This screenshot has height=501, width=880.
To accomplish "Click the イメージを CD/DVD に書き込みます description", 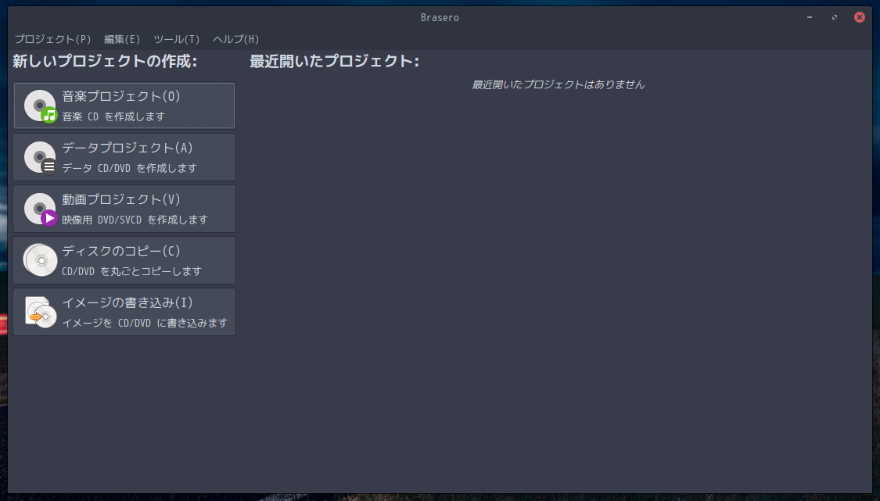I will [145, 323].
